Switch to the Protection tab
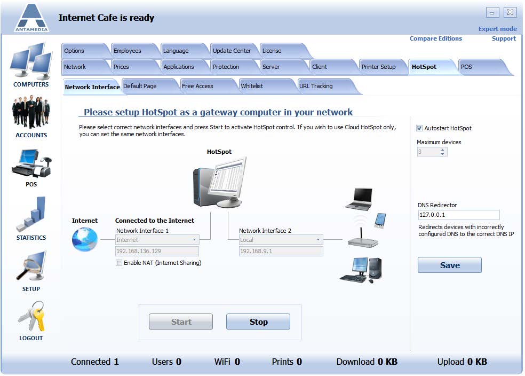The image size is (525, 376). pyautogui.click(x=233, y=67)
